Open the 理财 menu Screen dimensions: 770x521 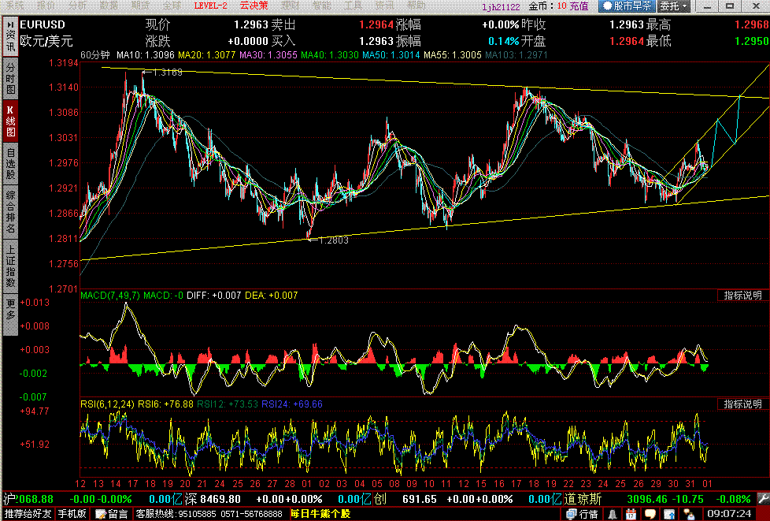pyautogui.click(x=291, y=6)
